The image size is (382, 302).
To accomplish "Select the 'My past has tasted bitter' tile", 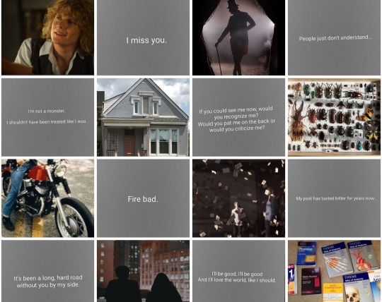I will [334, 198].
